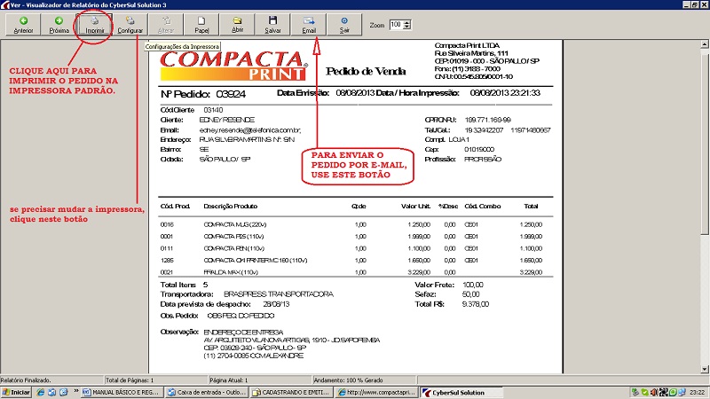Click inside the Zoom value field

click(x=396, y=25)
